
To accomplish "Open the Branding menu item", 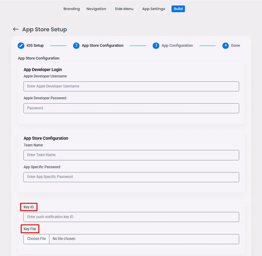I will pos(72,9).
